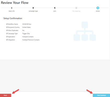Click the file mapping step icon

coord(76,8)
